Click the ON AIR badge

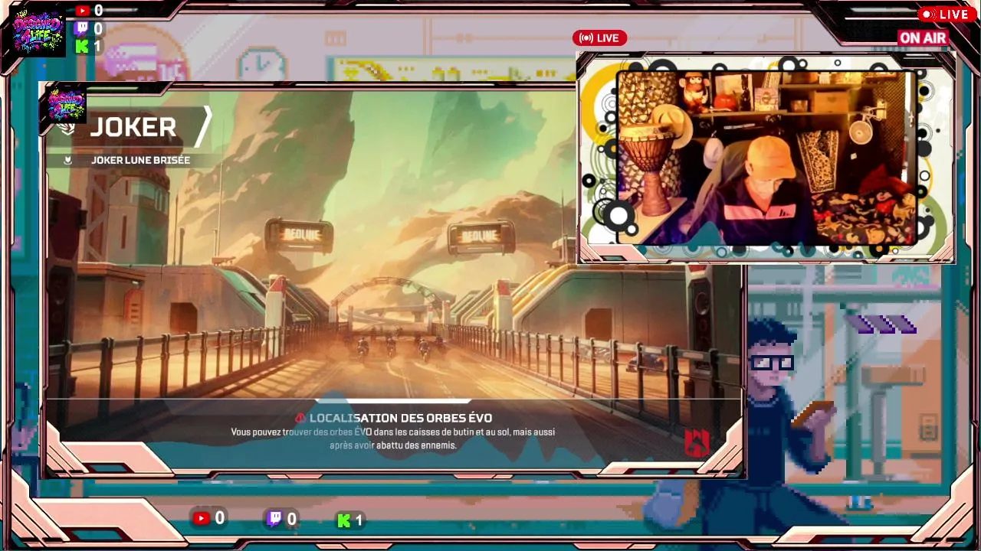[924, 38]
